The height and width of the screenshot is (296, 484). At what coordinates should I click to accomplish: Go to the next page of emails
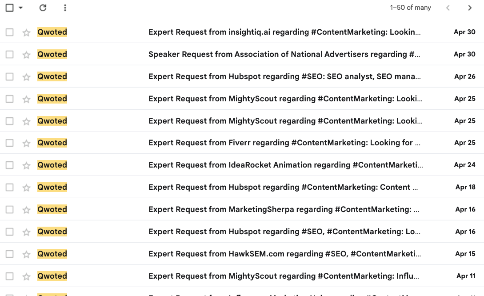point(470,8)
